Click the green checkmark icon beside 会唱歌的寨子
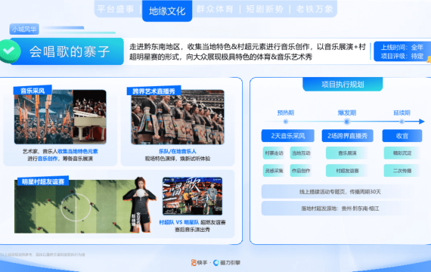Viewport: 431px width, 272px height. click(10, 51)
